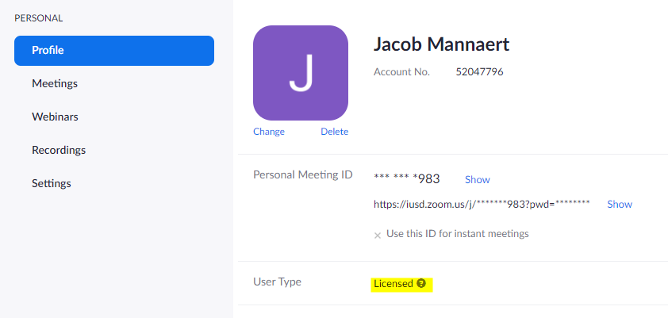Click 'Use this ID for instant meetings' text
This screenshot has width=668, height=318.
[x=456, y=234]
